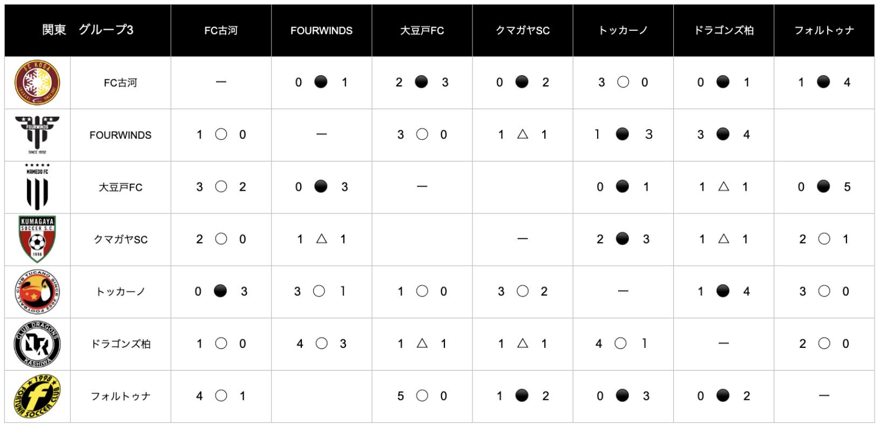Image resolution: width=880 pixels, height=430 pixels.
Task: Select the トッカーノ row name cell
Action: pyautogui.click(x=120, y=292)
